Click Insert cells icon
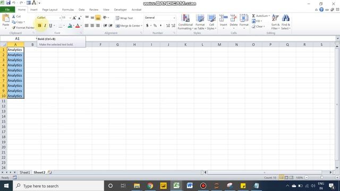Image resolution: width=340 pixels, height=191 pixels. pos(223,18)
